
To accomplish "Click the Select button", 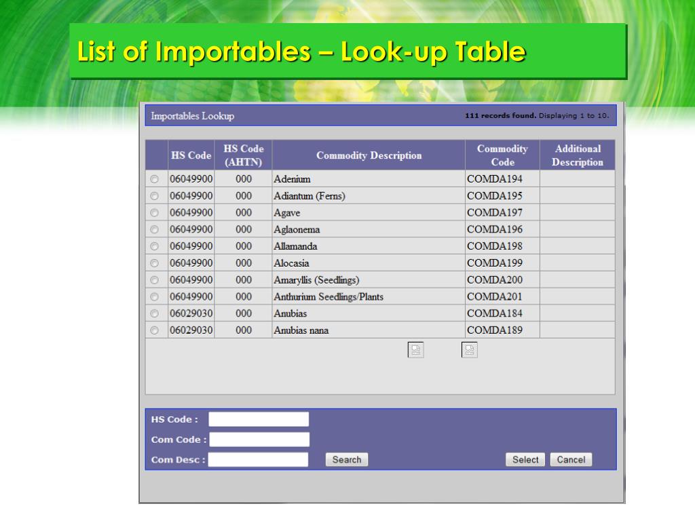I will click(x=525, y=459).
